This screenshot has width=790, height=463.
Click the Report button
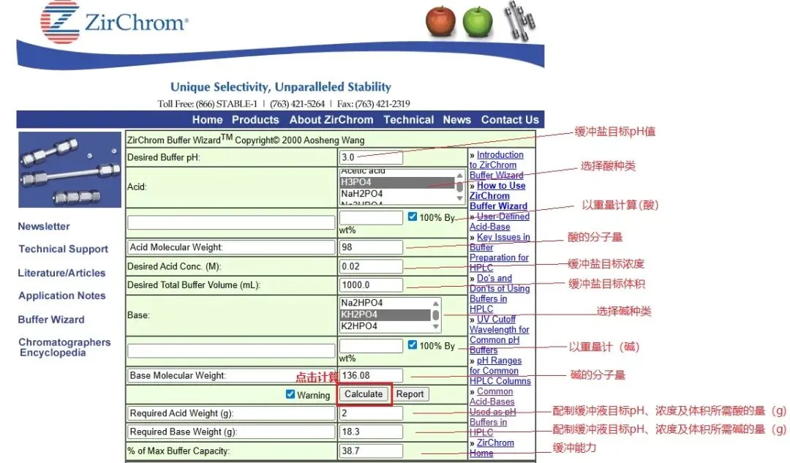tap(410, 394)
